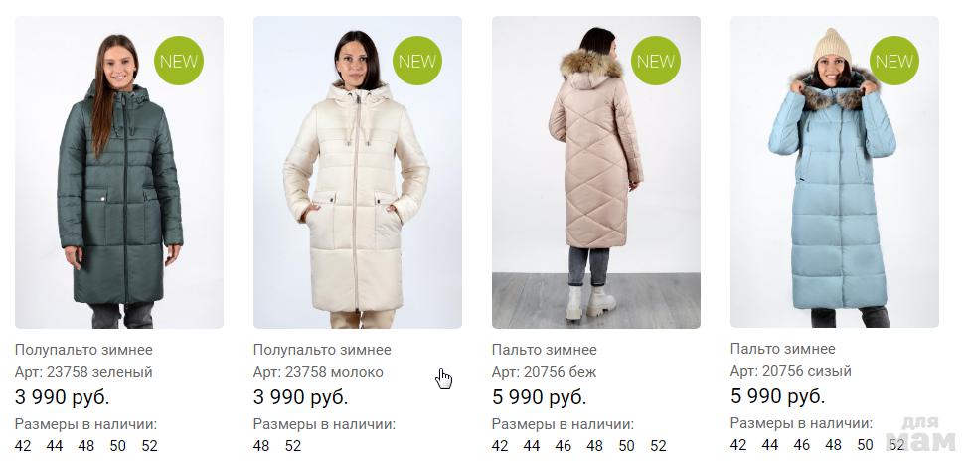This screenshot has height=466, width=971.
Task: Open light blue winter coat photo
Action: (834, 172)
